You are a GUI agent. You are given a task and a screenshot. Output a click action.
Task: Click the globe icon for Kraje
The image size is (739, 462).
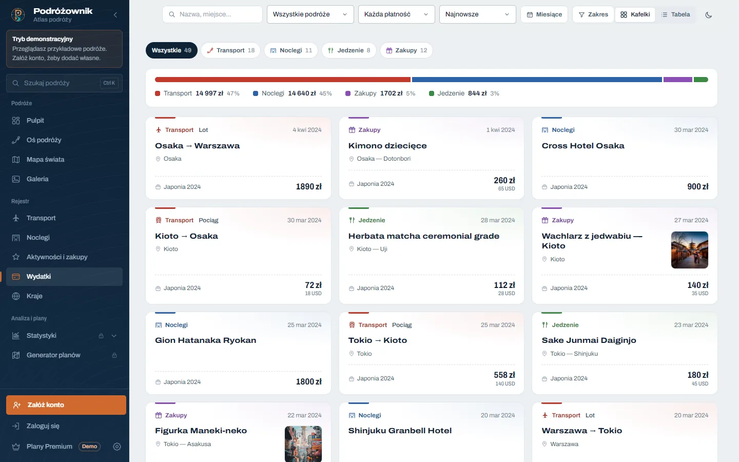coord(16,296)
